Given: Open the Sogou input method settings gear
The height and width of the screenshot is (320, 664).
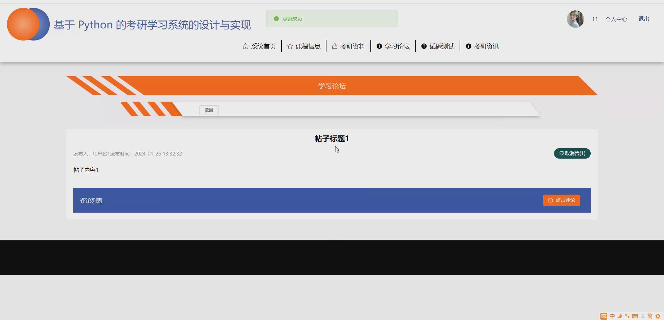Looking at the screenshot, I should (x=658, y=316).
